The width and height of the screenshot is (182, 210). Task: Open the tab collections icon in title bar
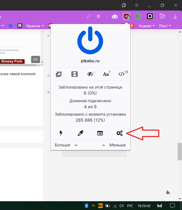[124, 5]
